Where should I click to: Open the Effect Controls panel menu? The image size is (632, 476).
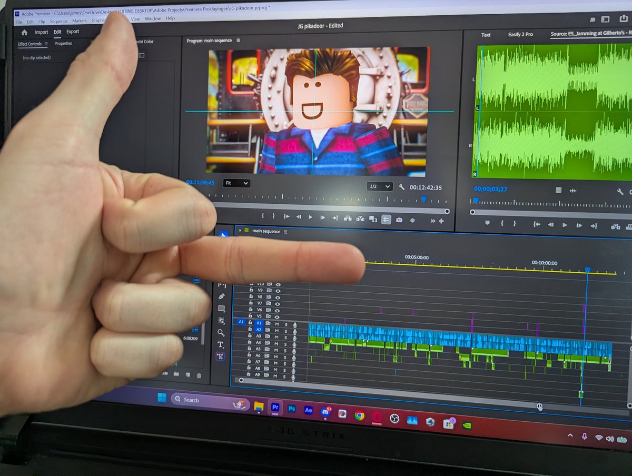[46, 44]
